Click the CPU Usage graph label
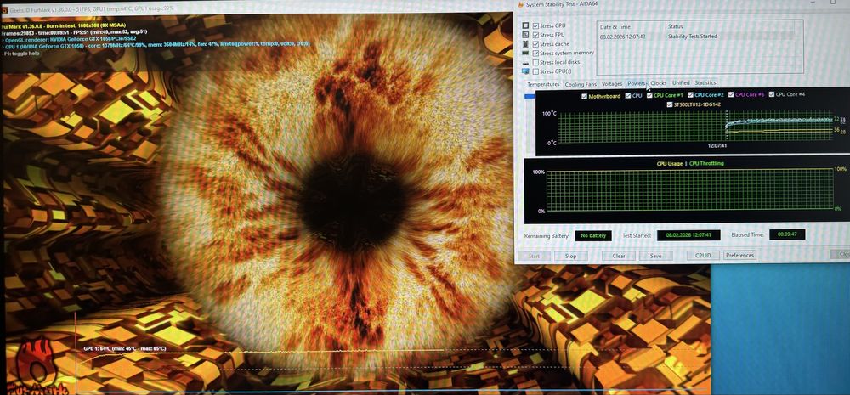The width and height of the screenshot is (850, 395). pyautogui.click(x=670, y=163)
